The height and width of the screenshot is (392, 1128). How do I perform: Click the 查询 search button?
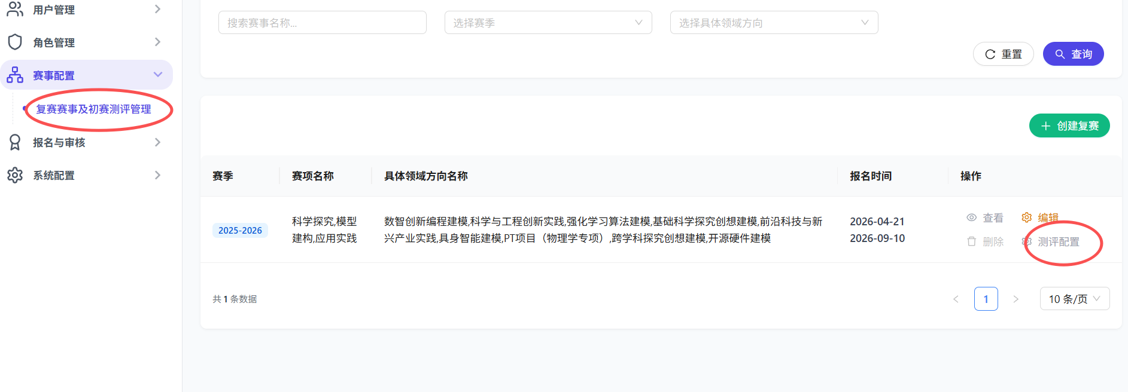pos(1074,54)
